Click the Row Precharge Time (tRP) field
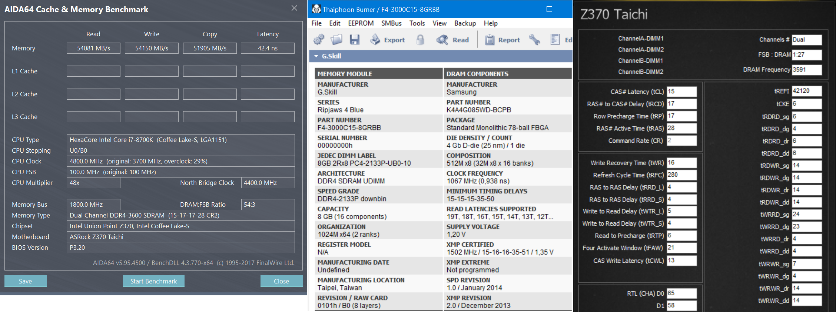This screenshot has width=836, height=312. (x=682, y=116)
